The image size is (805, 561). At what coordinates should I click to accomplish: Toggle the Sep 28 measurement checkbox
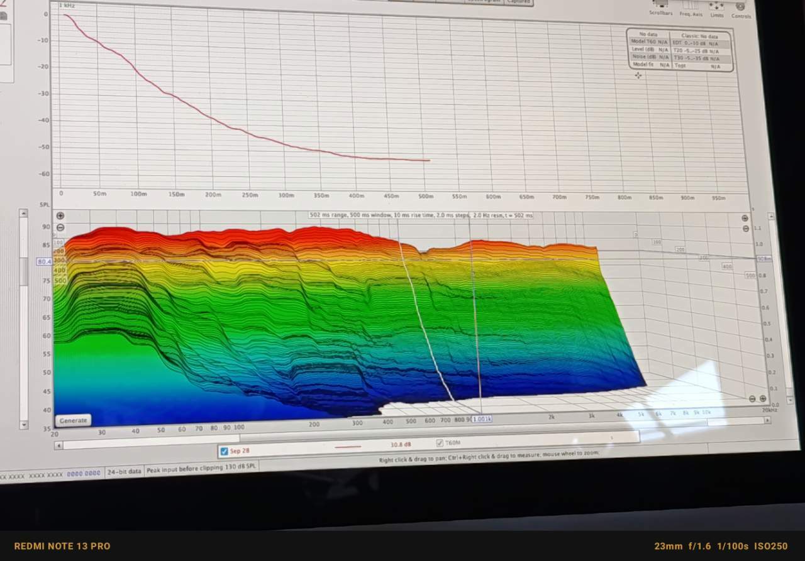pos(224,451)
